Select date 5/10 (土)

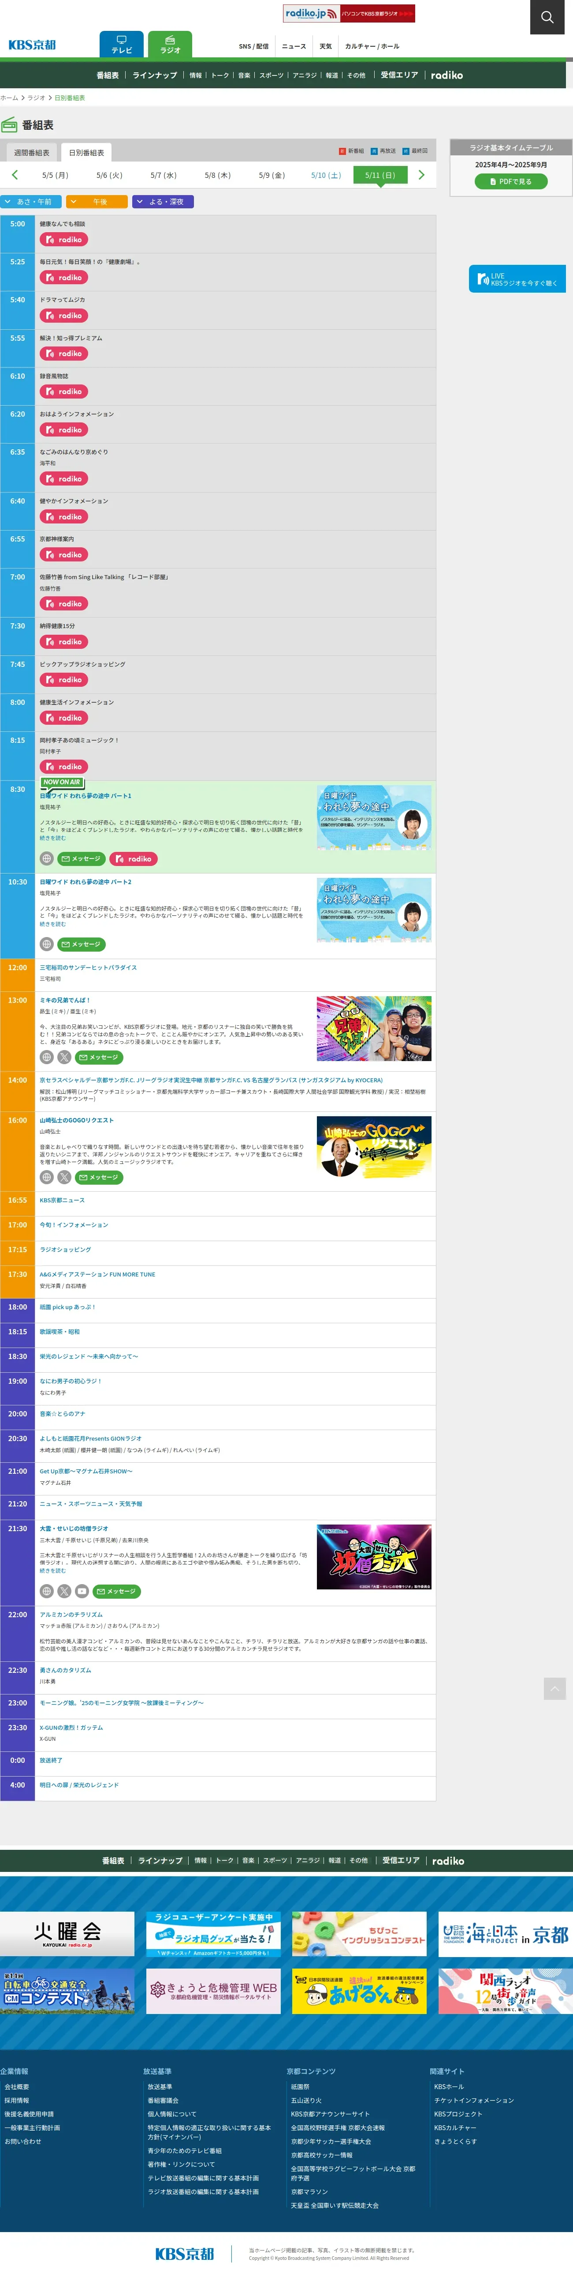[x=326, y=176]
